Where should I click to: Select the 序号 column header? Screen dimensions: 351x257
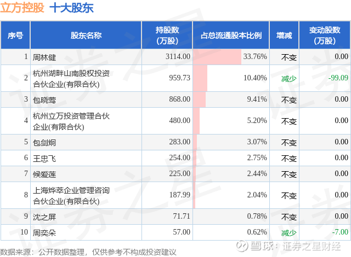click(15, 36)
